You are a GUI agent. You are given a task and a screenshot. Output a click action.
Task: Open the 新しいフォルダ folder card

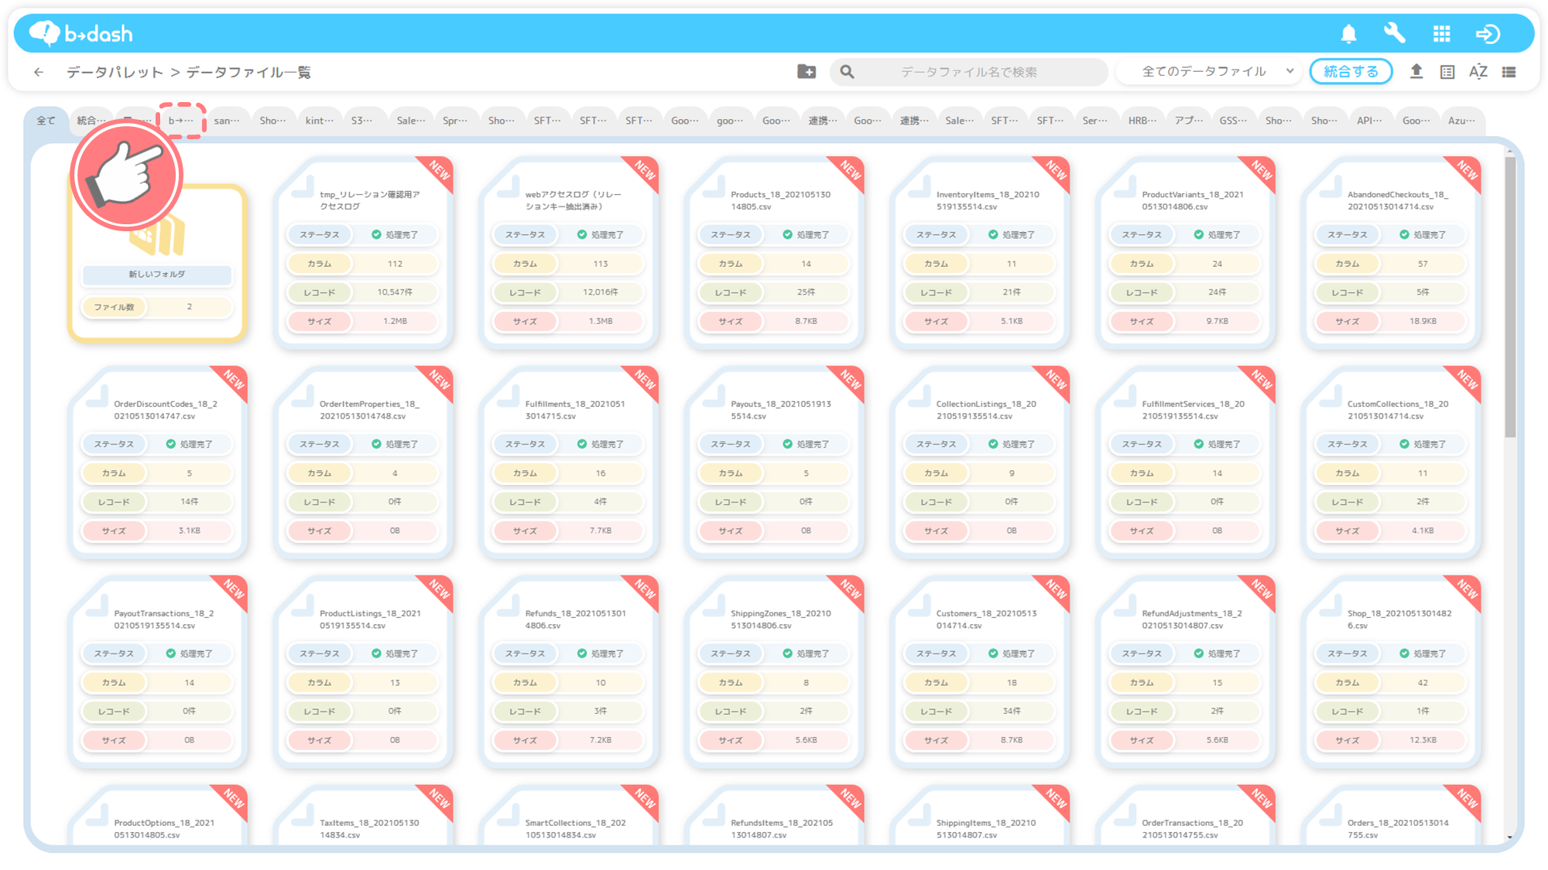[x=157, y=263]
